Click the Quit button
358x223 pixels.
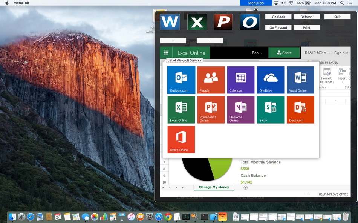tap(337, 17)
